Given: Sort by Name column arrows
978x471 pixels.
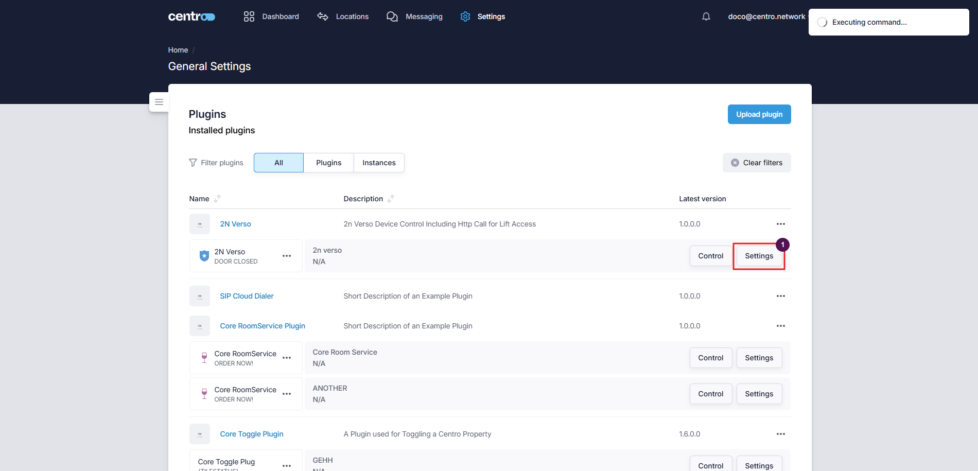Looking at the screenshot, I should [x=217, y=199].
